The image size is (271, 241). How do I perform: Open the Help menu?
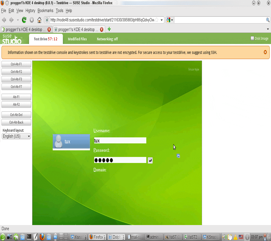[x=69, y=11]
